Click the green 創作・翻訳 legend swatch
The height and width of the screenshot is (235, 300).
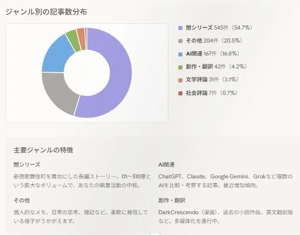point(180,67)
